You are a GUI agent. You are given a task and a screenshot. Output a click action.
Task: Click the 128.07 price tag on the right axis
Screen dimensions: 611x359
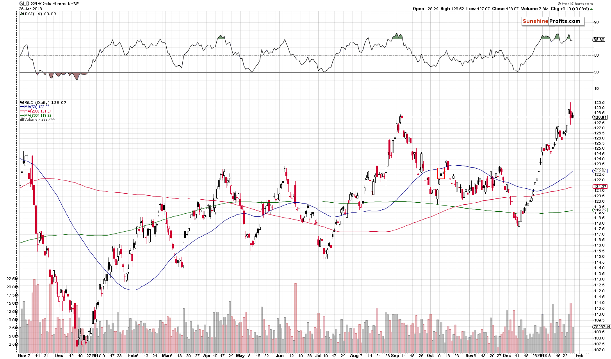coord(600,117)
